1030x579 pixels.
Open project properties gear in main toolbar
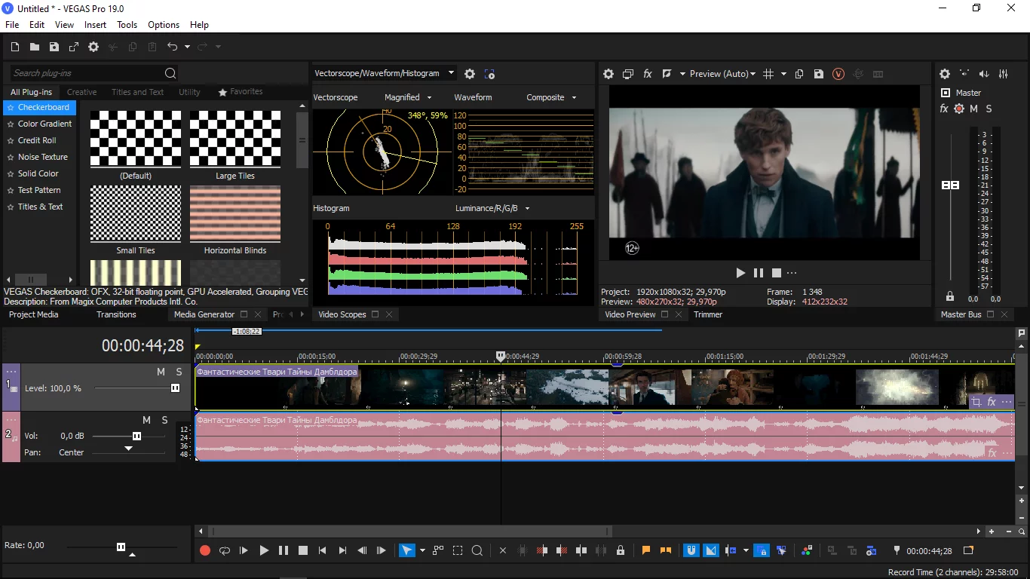click(93, 47)
